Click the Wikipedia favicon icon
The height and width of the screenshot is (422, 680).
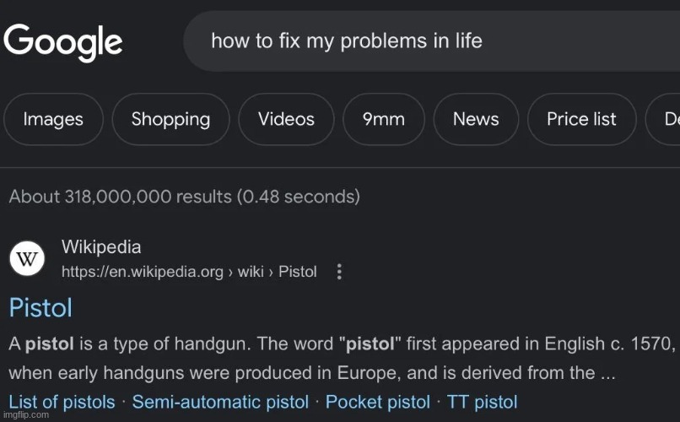click(27, 258)
